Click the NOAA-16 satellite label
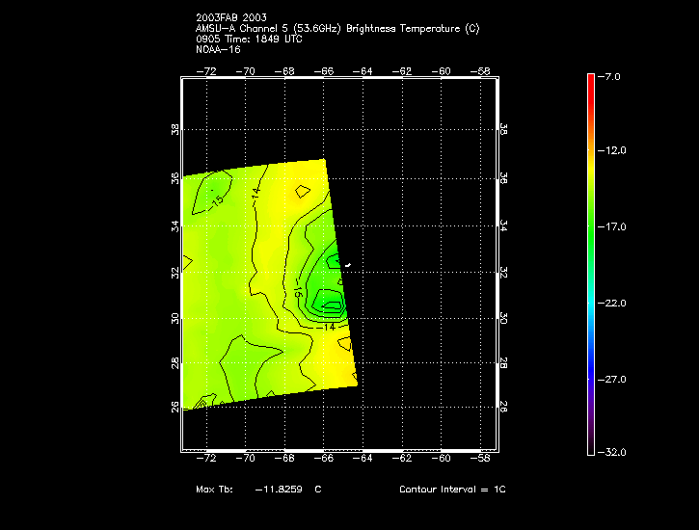The width and height of the screenshot is (699, 530). 216,48
